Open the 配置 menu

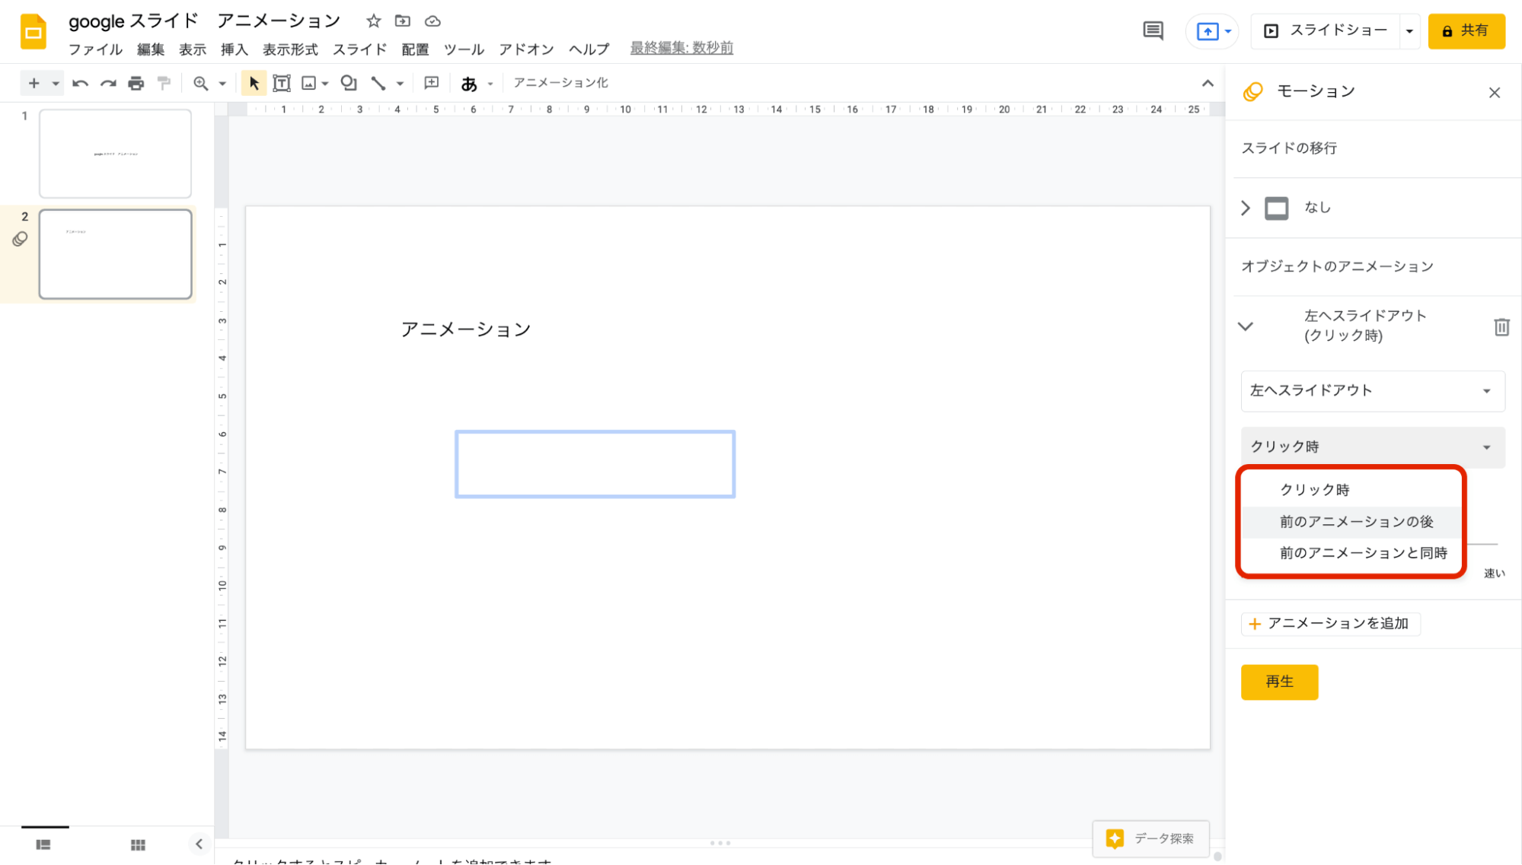click(415, 49)
